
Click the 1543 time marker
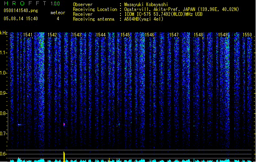pos(77,35)
